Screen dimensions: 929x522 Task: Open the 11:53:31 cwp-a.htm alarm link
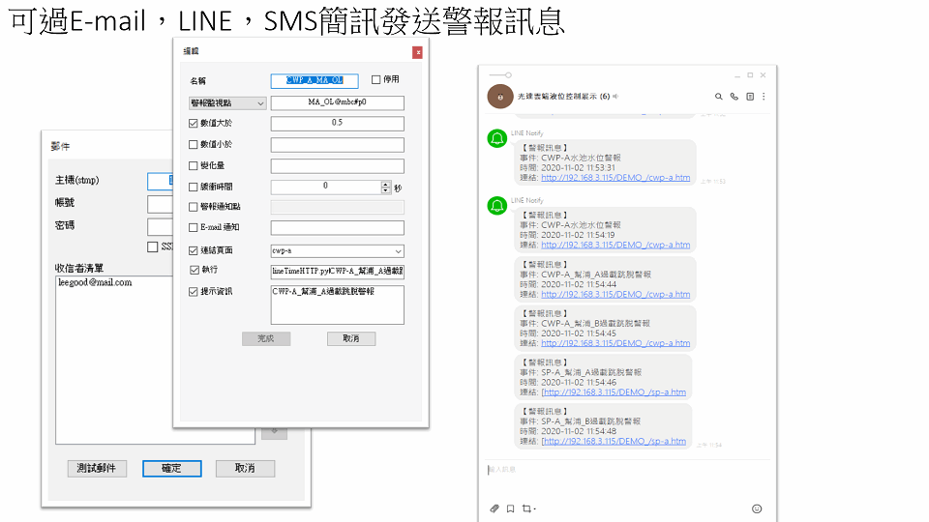point(615,177)
